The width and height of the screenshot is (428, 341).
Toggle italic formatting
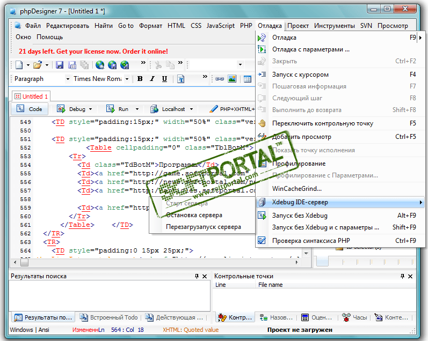[152, 79]
